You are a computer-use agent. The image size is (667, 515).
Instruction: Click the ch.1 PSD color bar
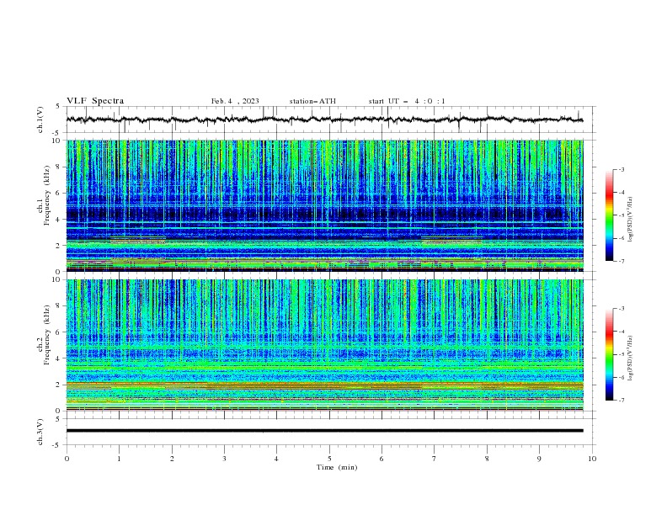[610, 215]
